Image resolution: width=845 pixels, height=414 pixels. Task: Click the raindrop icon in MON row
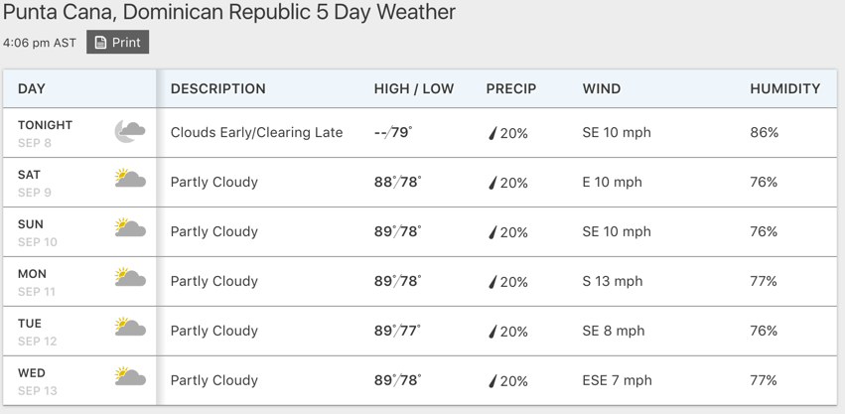[x=493, y=282]
